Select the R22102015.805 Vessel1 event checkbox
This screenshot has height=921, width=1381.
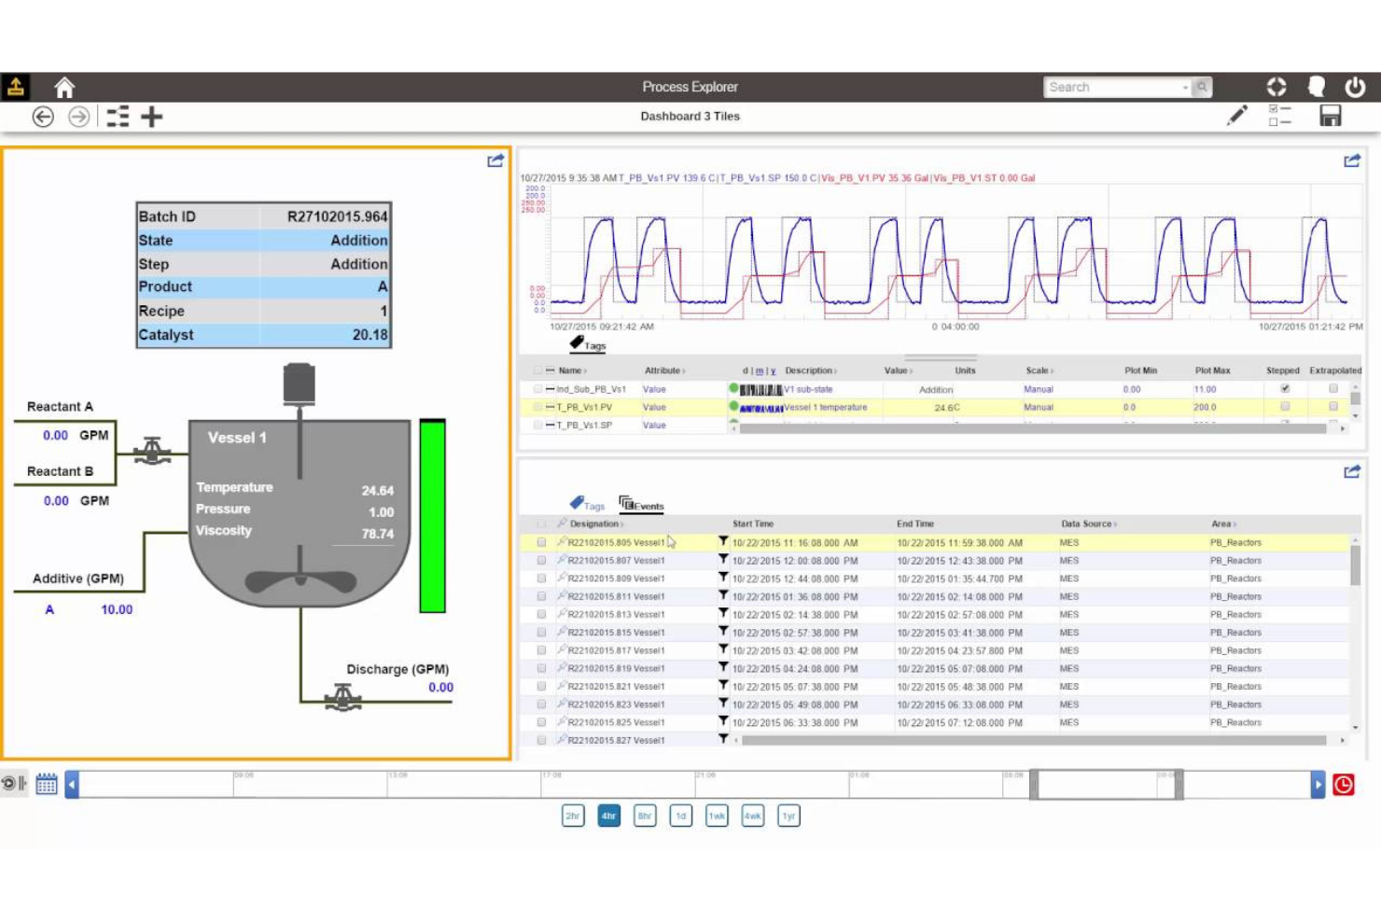click(541, 542)
